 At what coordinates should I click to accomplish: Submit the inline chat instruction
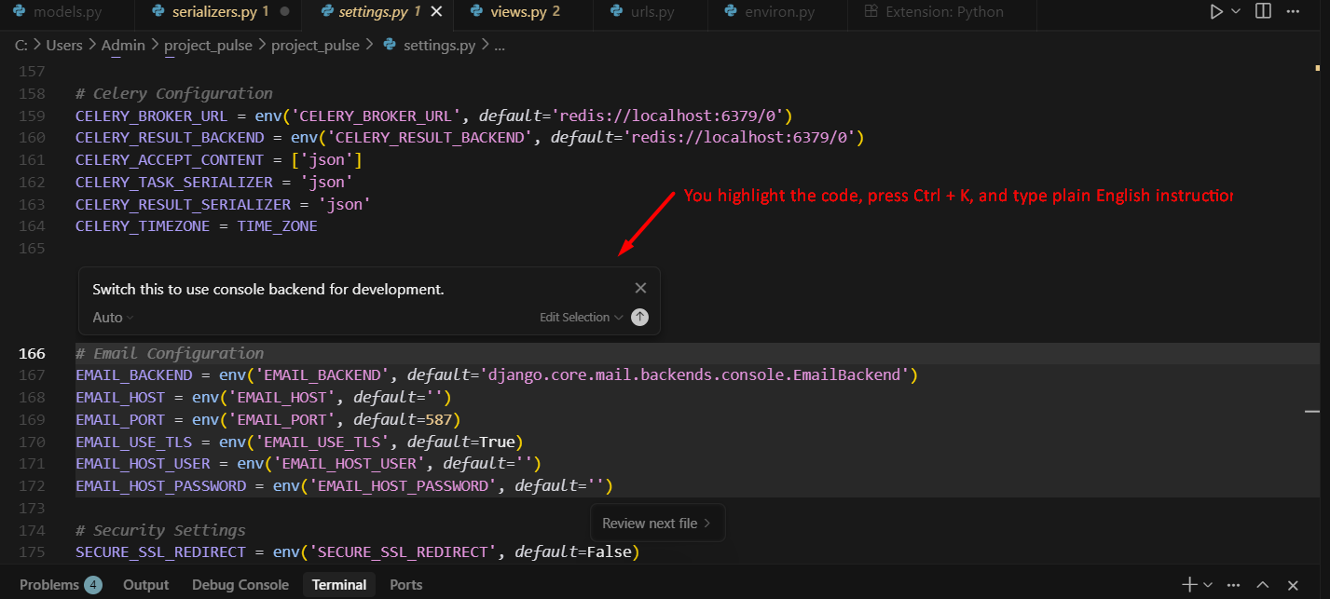pos(638,317)
